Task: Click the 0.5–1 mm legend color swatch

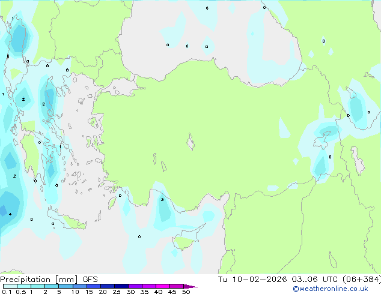Action: [x=24, y=286]
